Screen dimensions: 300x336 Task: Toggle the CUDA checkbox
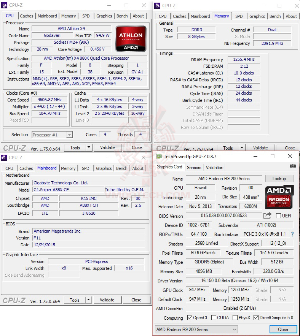coord(214,318)
